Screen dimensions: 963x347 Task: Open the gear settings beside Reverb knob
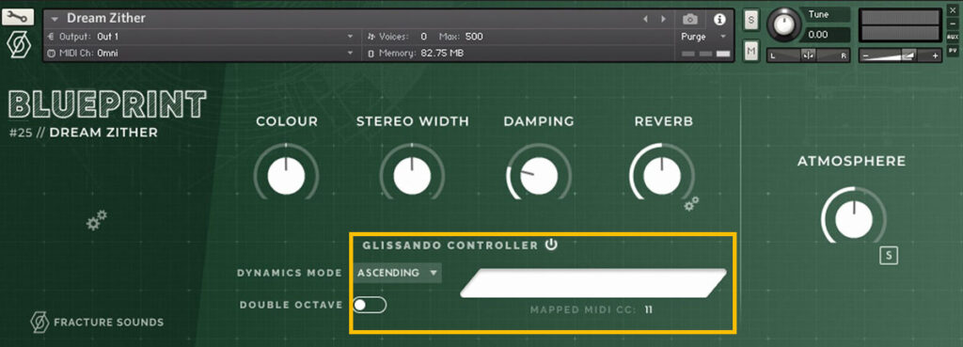tap(691, 204)
